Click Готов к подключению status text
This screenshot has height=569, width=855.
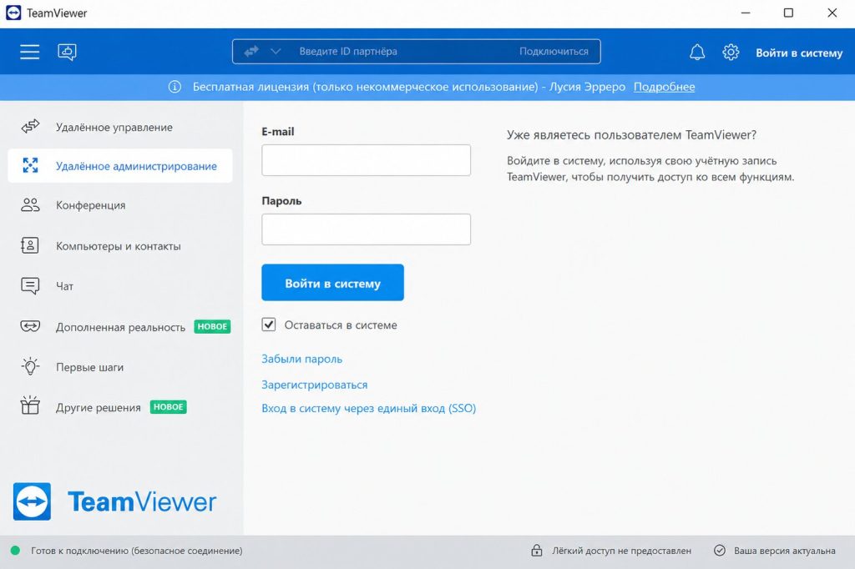(137, 551)
